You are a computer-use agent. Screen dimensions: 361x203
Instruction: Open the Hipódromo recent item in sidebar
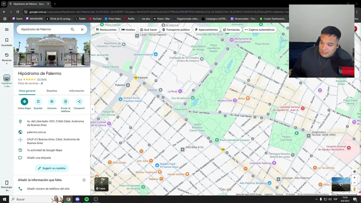click(7, 81)
